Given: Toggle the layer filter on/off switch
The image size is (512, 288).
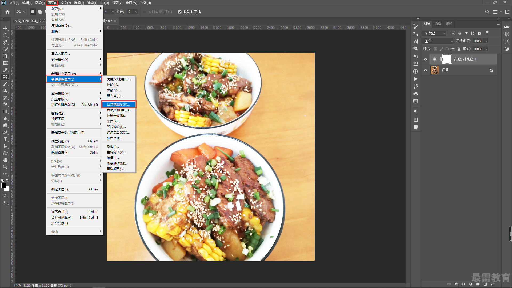Looking at the screenshot, I should (487, 33).
